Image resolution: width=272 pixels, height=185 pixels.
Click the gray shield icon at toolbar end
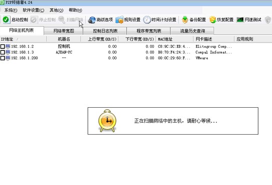point(268,20)
